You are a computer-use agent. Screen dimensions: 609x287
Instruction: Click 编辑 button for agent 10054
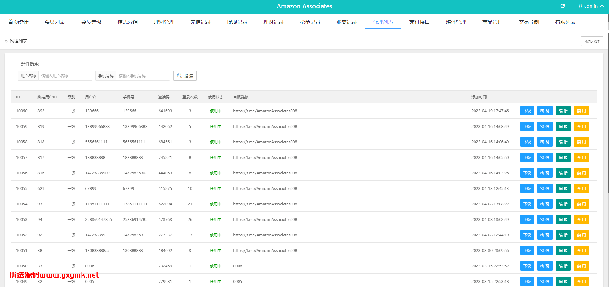(563, 204)
